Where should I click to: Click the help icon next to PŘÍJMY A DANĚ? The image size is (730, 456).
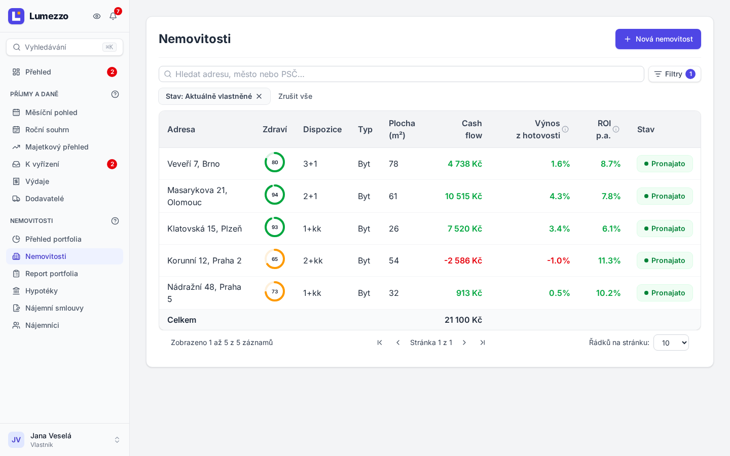point(115,94)
